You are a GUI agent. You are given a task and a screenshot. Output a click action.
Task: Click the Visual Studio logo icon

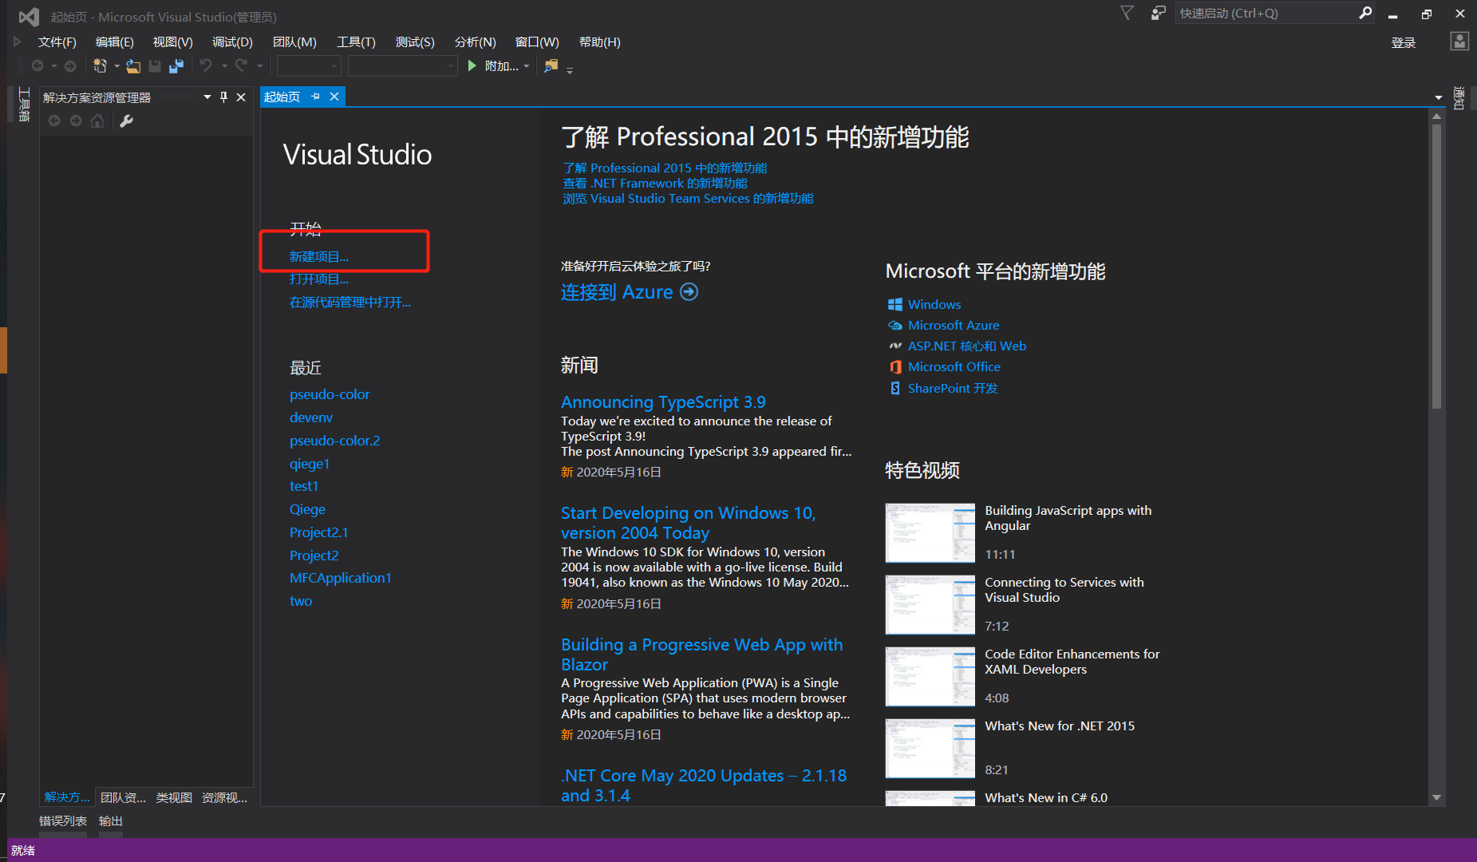coord(29,17)
